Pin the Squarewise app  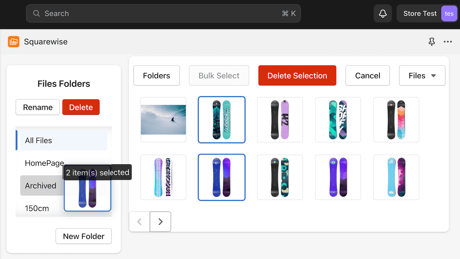pyautogui.click(x=432, y=42)
